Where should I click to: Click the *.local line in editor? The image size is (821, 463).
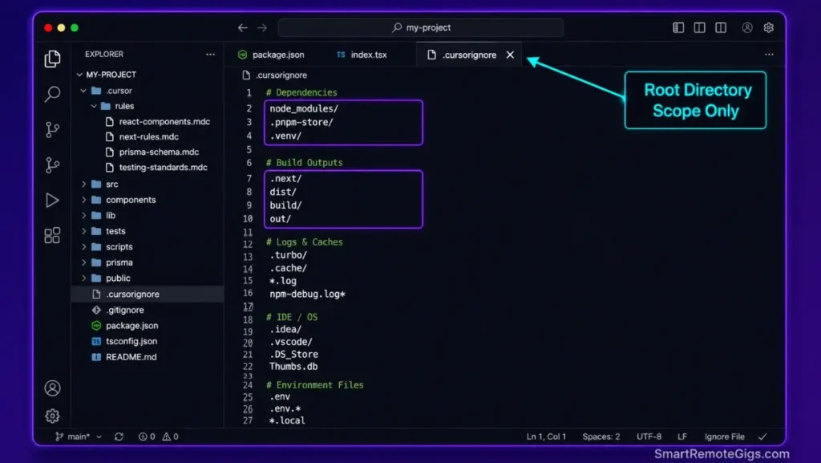coord(287,420)
